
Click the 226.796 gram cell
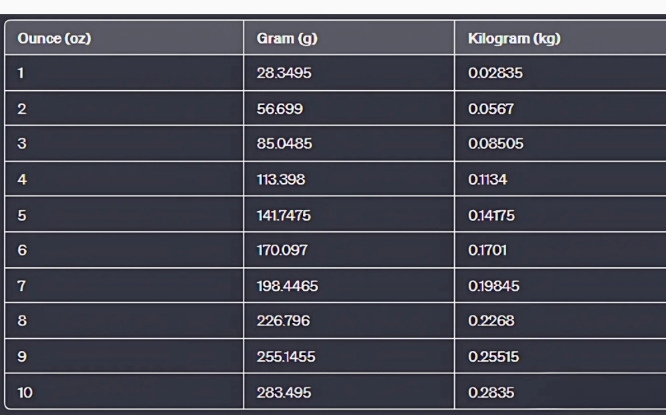click(x=349, y=320)
